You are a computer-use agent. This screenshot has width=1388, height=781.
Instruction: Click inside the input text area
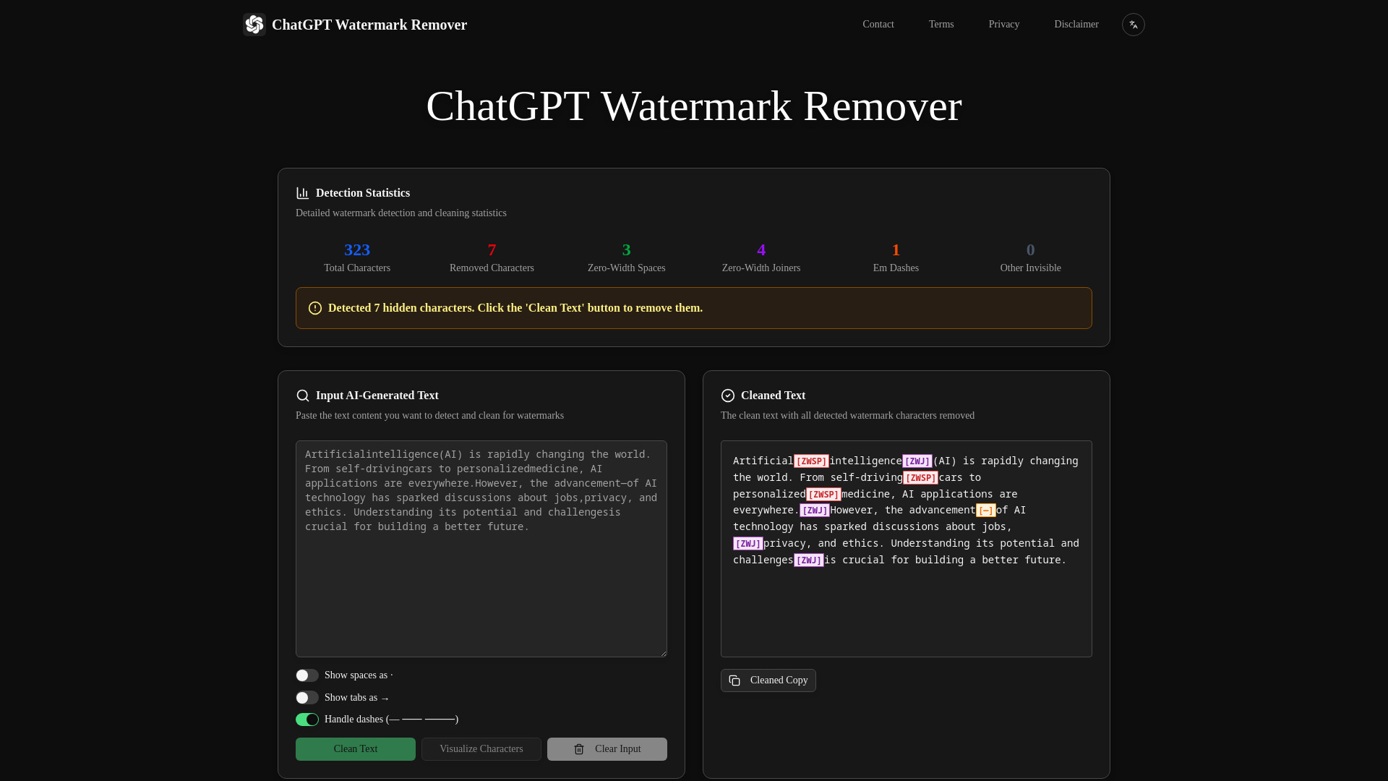(481, 549)
